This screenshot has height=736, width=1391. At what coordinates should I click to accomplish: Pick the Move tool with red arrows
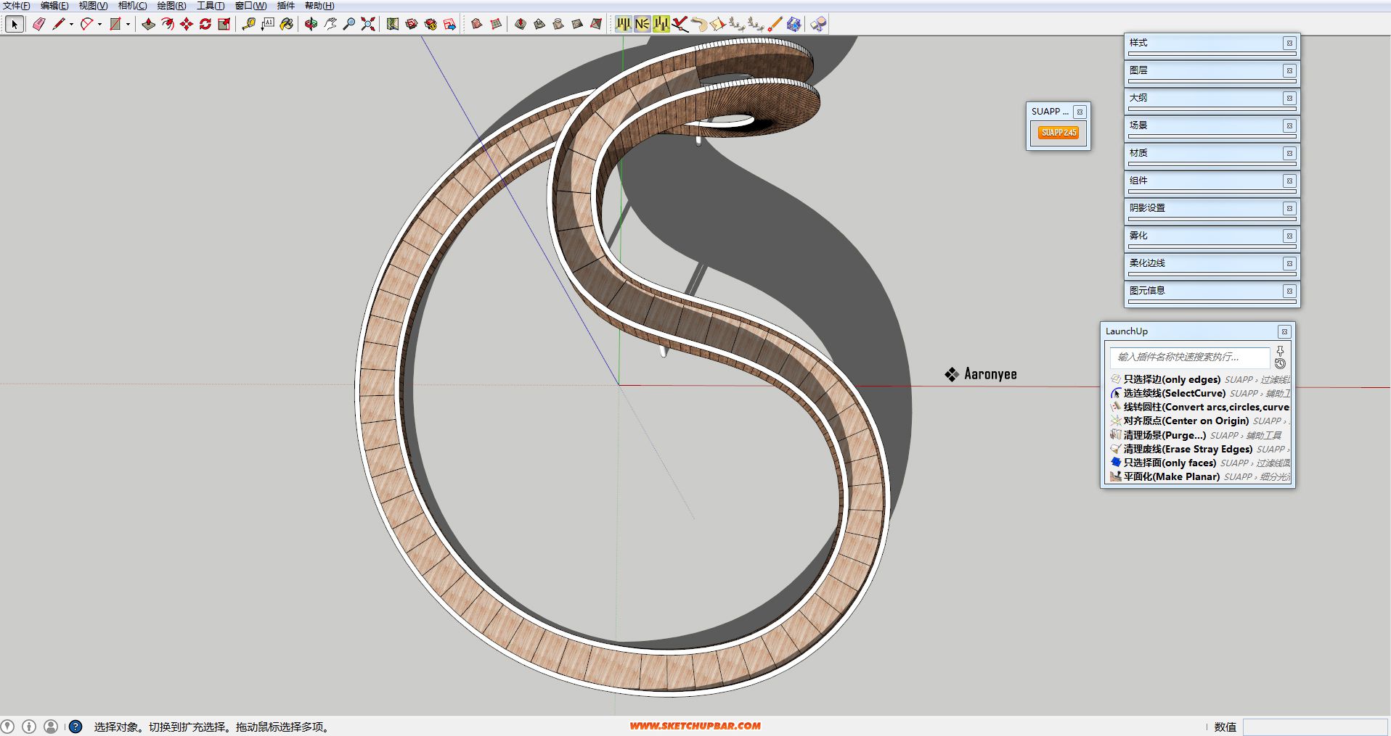pyautogui.click(x=187, y=24)
